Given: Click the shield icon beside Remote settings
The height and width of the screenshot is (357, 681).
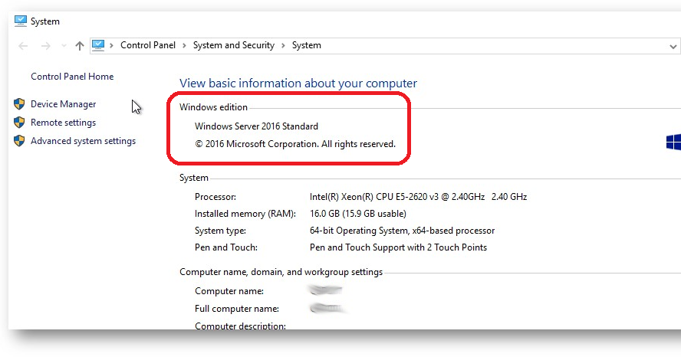Looking at the screenshot, I should (x=19, y=123).
